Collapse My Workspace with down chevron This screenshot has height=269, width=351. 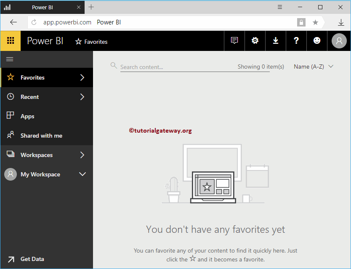coord(82,174)
